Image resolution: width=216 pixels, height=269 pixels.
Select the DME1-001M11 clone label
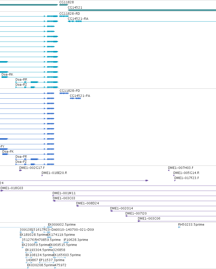pos(64,193)
